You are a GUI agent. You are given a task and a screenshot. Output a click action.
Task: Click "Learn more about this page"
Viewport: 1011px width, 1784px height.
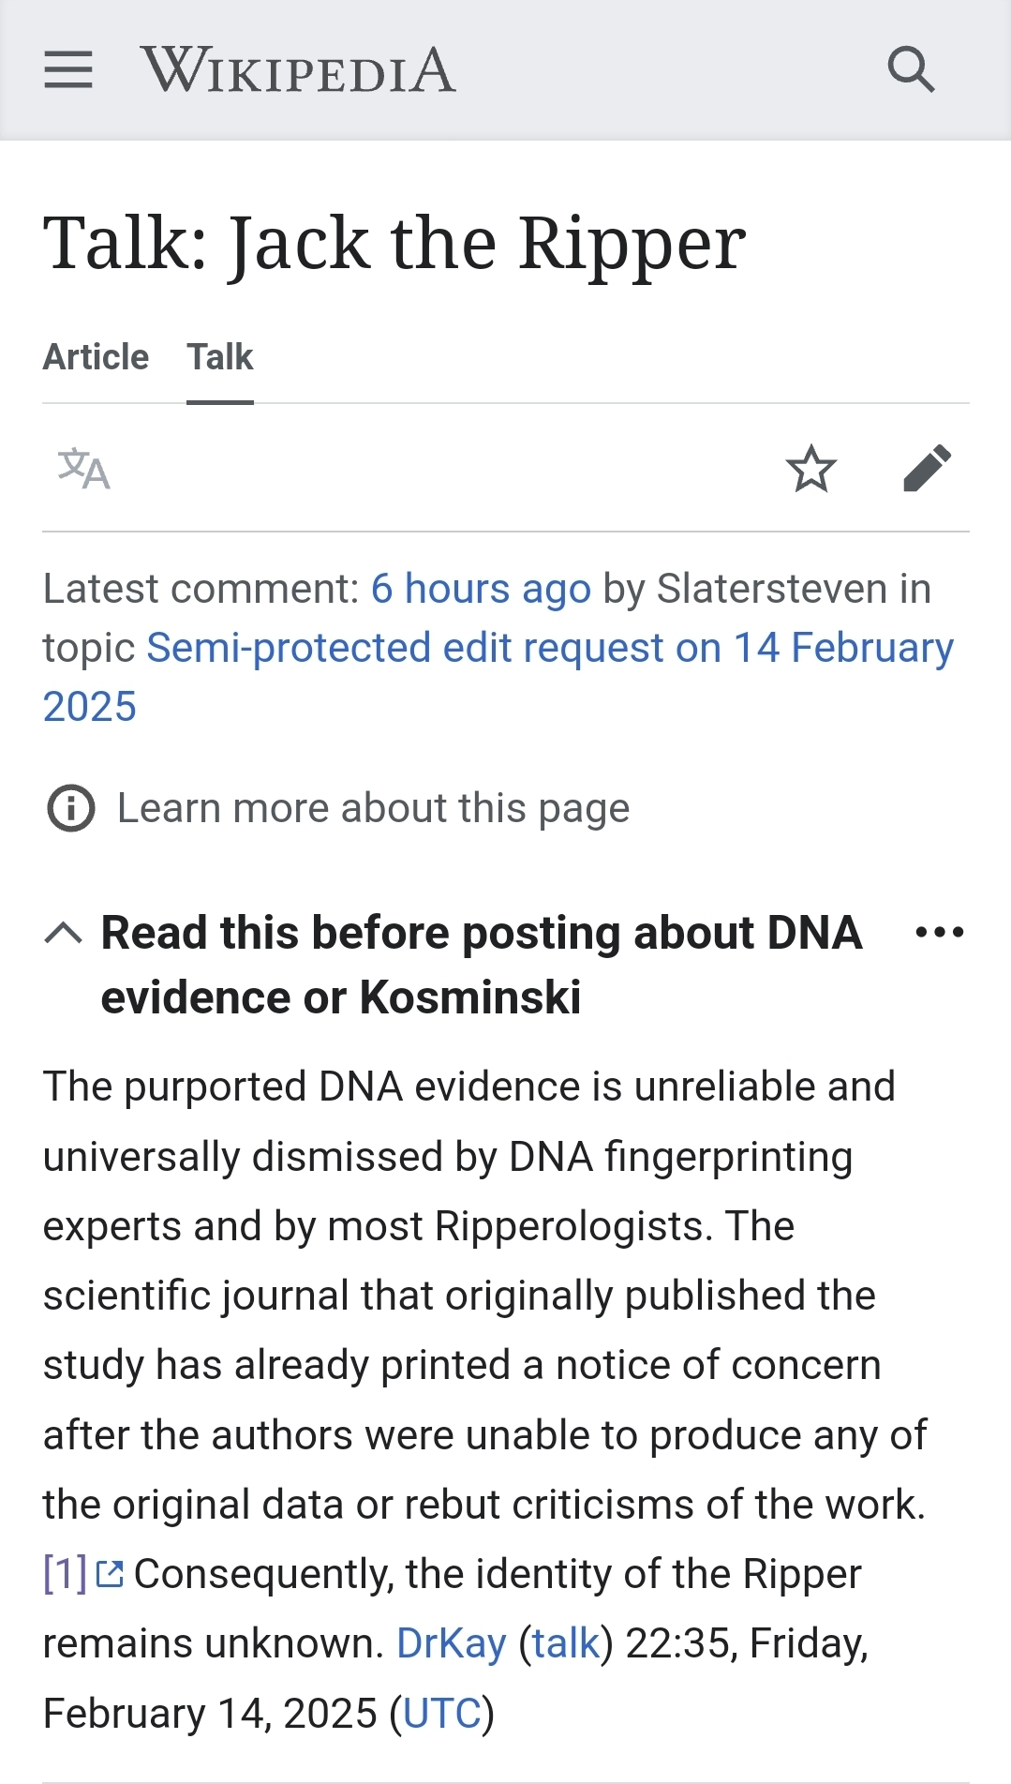[373, 808]
